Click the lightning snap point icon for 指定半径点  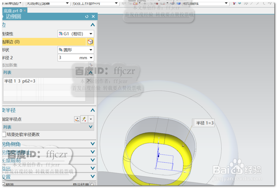[84, 119]
